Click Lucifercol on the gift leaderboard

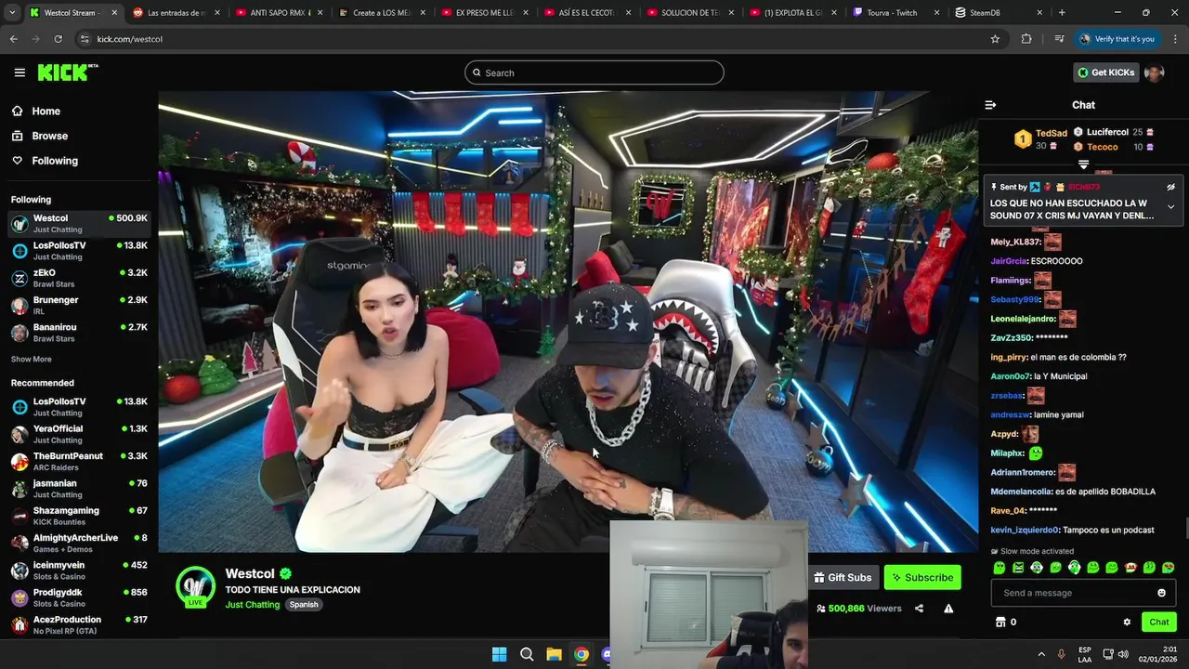click(1107, 132)
